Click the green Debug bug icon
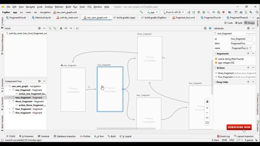The width and height of the screenshot is (260, 146). pos(204,12)
